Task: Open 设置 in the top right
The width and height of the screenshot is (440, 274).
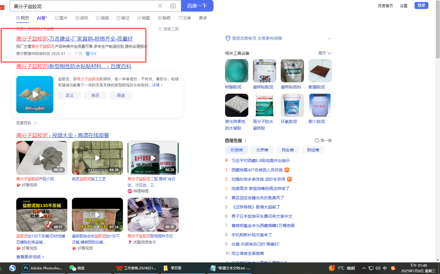Action: [404, 6]
